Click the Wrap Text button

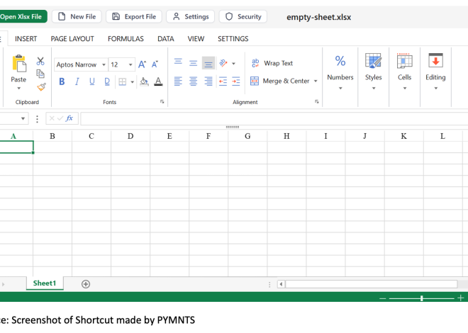click(272, 63)
